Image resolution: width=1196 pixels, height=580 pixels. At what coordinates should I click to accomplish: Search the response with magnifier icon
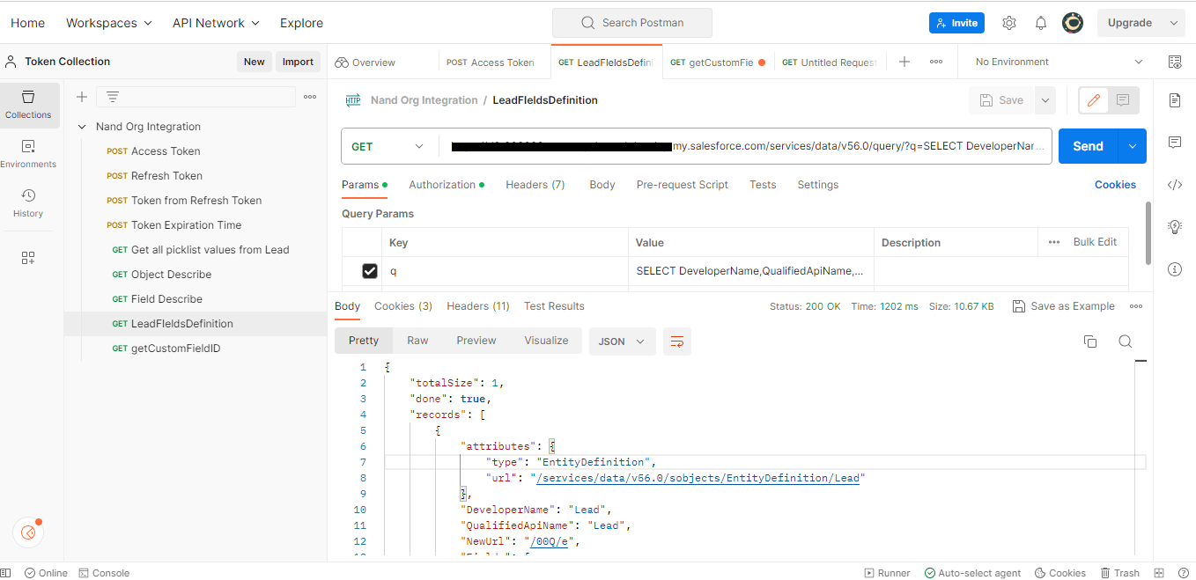point(1126,341)
